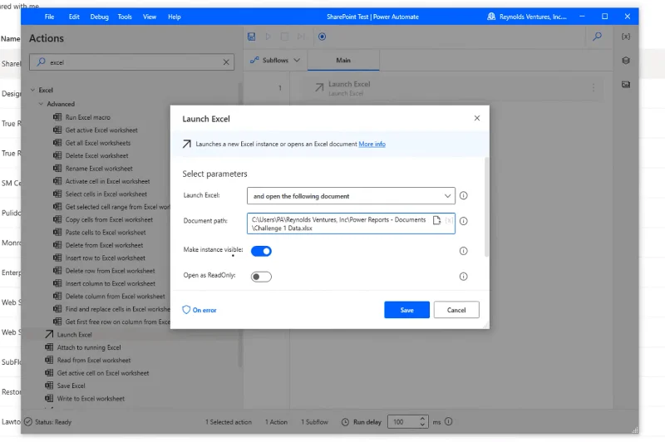Select Activate cell in Excel worksheet
Image resolution: width=665 pixels, height=442 pixels.
point(107,181)
